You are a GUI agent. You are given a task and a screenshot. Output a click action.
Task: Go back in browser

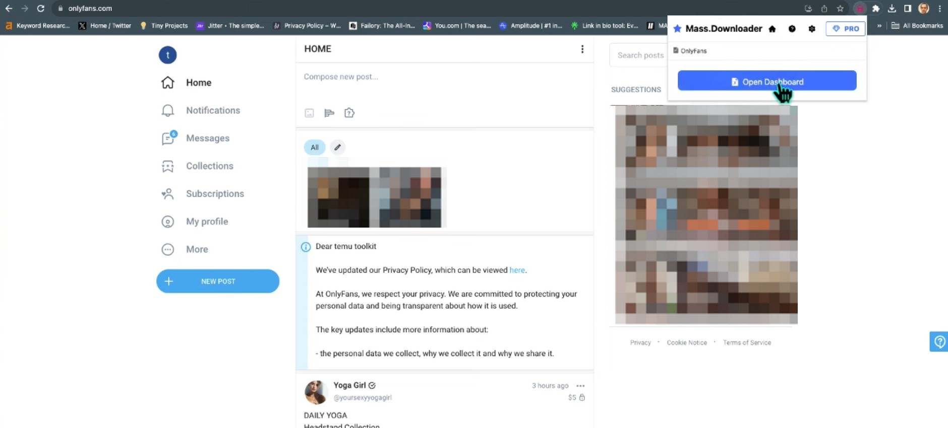(9, 9)
